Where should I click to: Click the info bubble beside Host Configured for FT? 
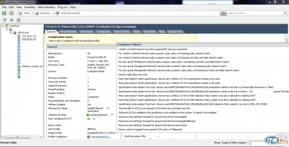[94, 119]
